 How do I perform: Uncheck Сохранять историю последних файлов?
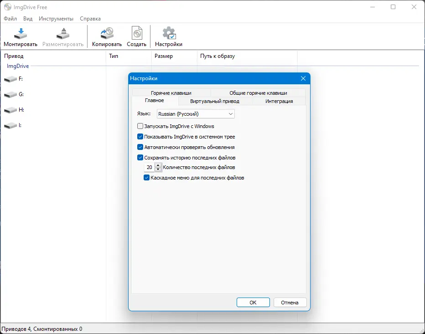(140, 157)
